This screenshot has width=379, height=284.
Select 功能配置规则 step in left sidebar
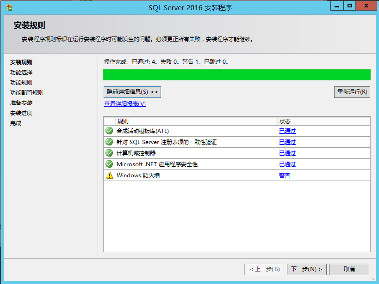tap(26, 93)
